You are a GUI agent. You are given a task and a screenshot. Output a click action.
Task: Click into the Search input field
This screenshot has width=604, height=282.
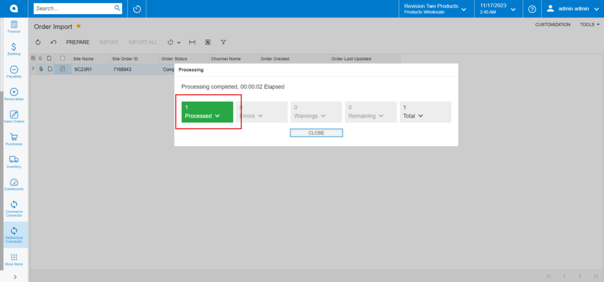74,8
